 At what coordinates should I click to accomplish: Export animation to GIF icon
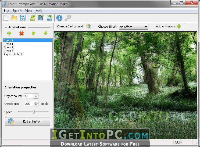click(33, 18)
